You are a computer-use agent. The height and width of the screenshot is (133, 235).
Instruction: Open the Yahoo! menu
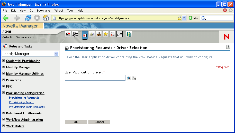59,11
